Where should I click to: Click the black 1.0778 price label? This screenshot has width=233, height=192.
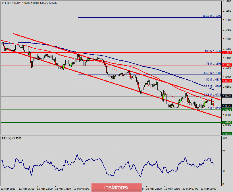coord(227,96)
